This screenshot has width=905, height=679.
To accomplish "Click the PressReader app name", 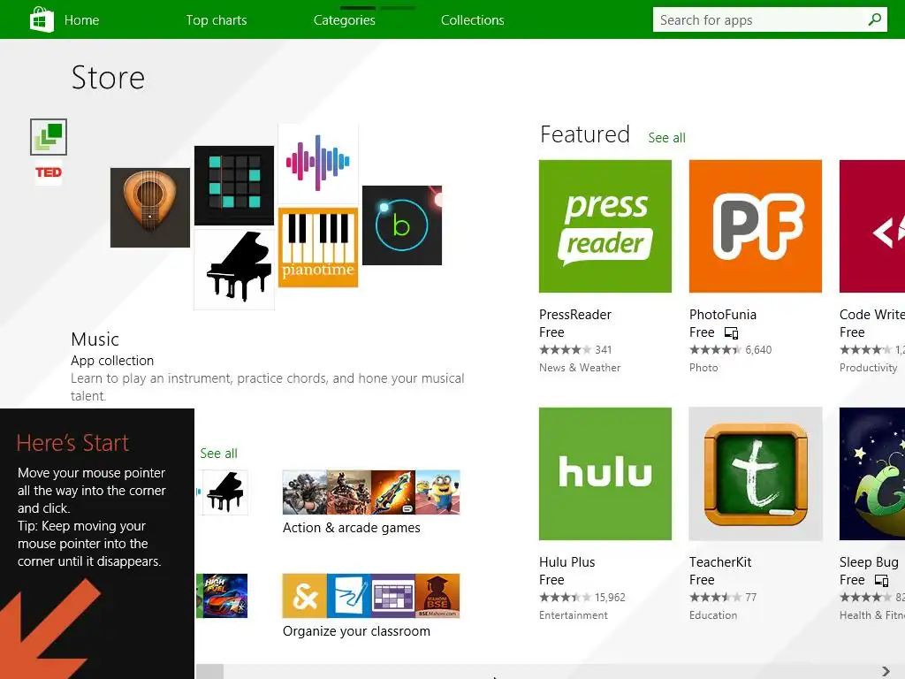I will pos(575,315).
